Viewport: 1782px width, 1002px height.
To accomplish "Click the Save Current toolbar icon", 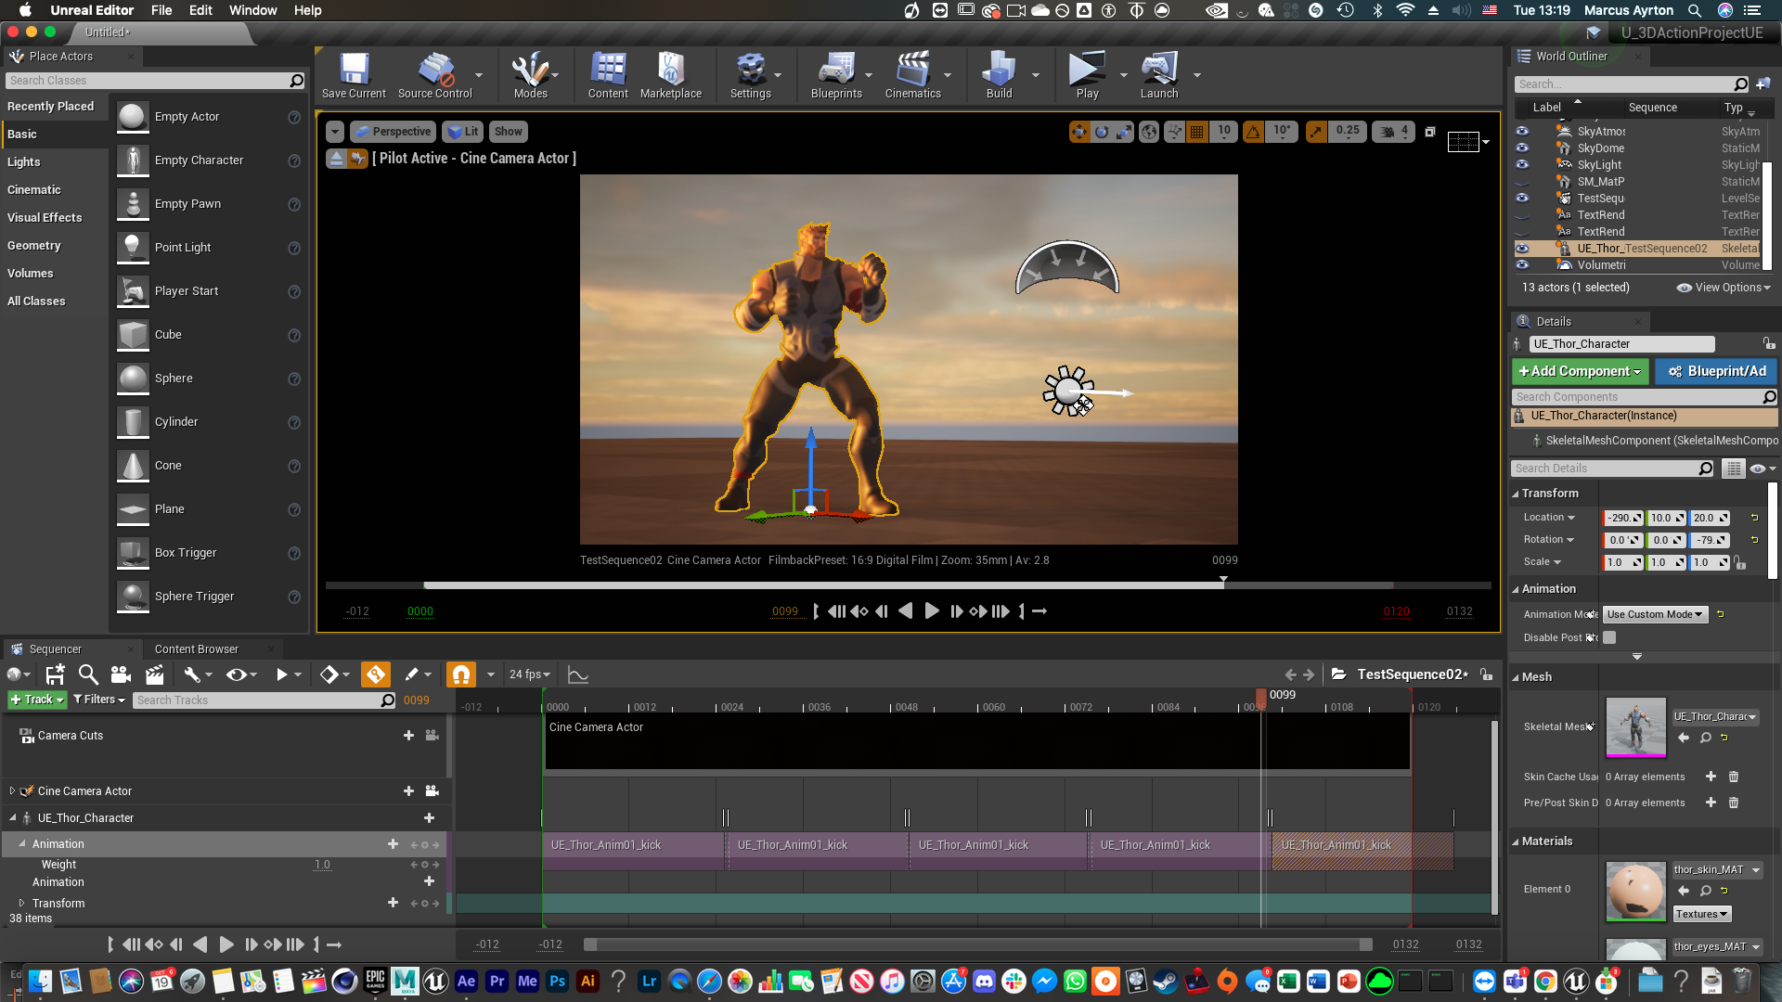I will coord(354,76).
